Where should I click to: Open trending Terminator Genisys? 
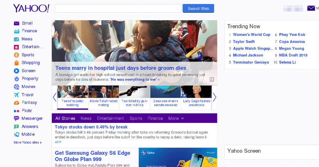[251, 62]
